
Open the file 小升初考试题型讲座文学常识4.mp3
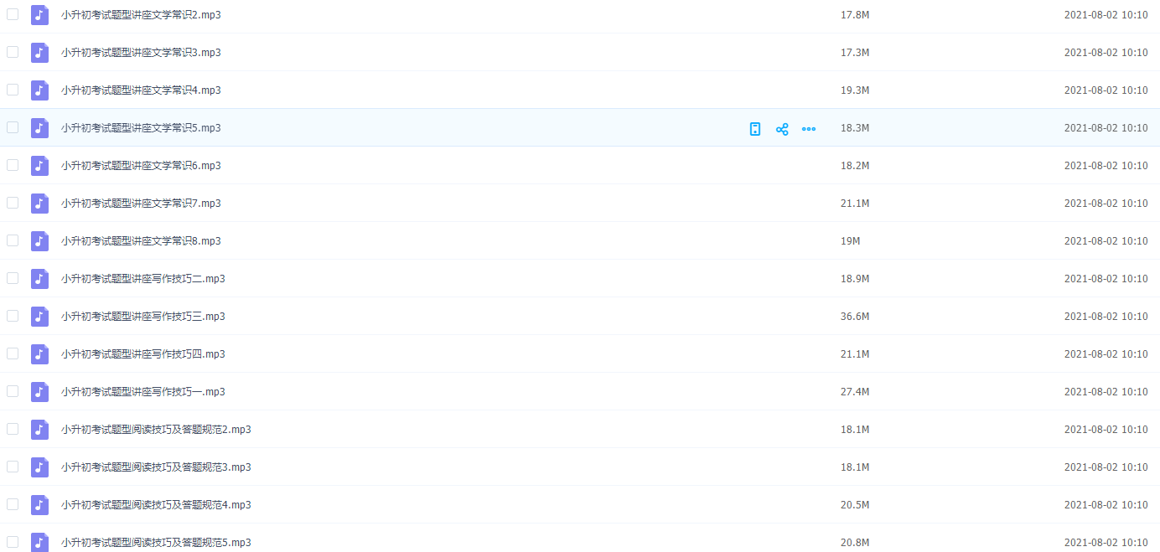[141, 90]
